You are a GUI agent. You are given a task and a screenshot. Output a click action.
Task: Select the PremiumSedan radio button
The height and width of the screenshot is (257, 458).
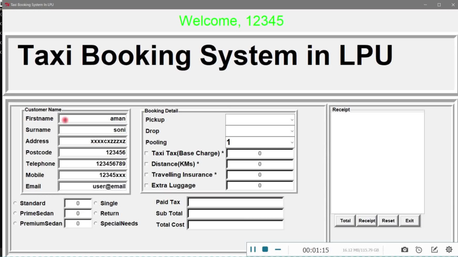point(15,224)
